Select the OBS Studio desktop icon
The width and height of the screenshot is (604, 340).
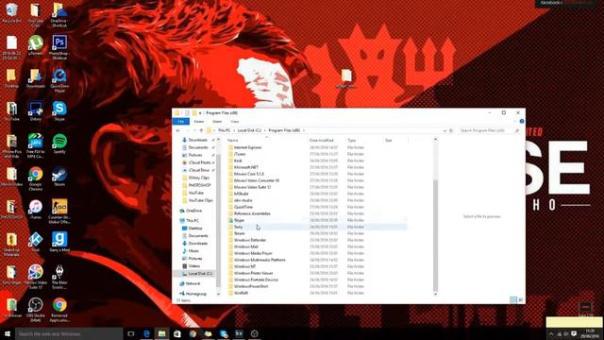36,310
